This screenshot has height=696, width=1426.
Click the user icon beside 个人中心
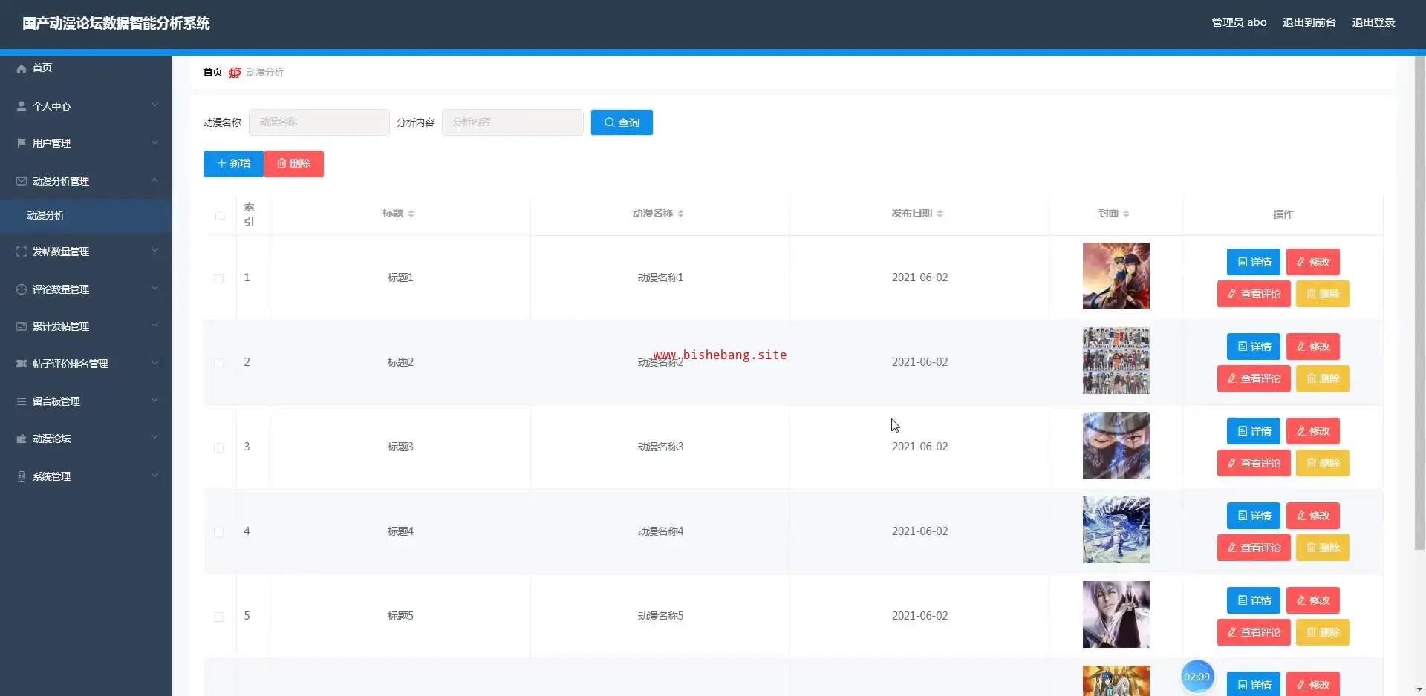(x=22, y=106)
